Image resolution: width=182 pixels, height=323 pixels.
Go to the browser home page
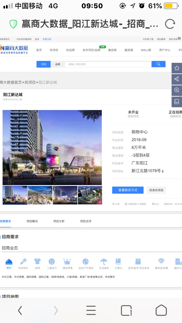pos(161,310)
